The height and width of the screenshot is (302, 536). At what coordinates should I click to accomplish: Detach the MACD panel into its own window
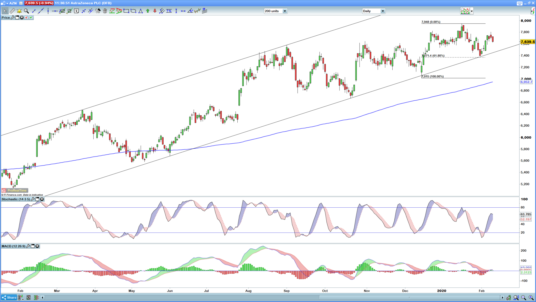[32, 246]
